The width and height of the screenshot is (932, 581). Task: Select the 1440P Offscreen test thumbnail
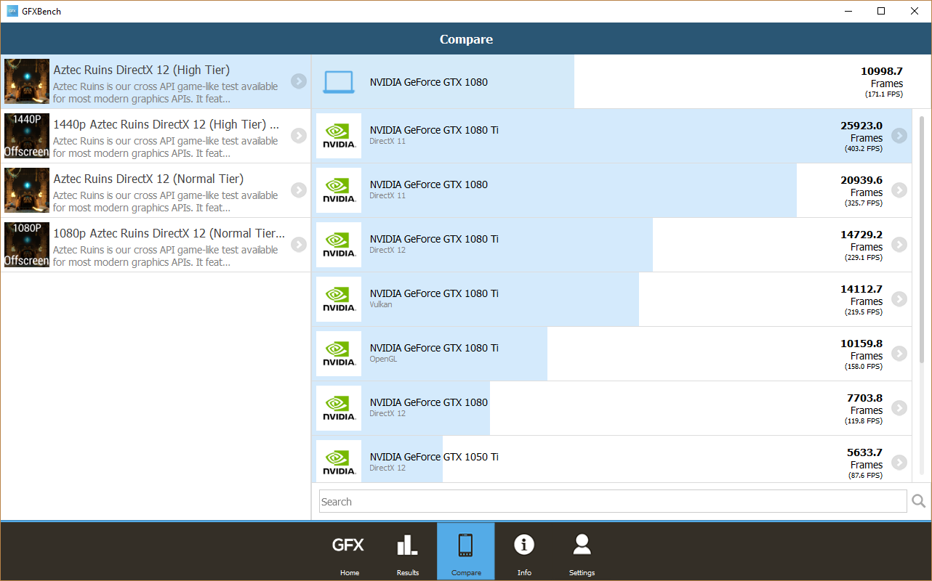coord(27,136)
